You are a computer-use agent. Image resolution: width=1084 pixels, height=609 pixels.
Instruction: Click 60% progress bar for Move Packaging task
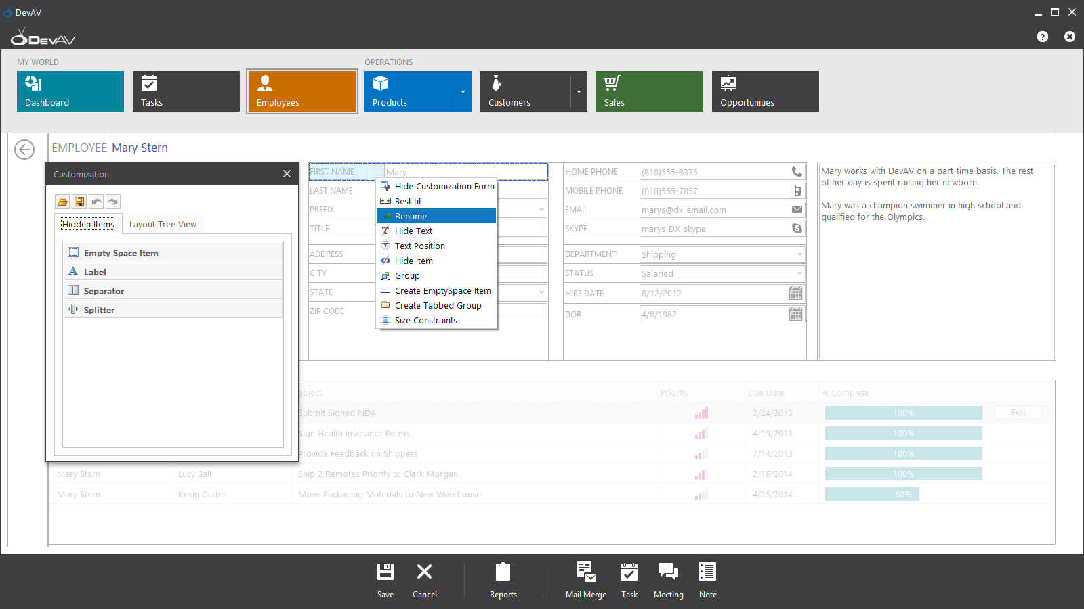tap(872, 494)
